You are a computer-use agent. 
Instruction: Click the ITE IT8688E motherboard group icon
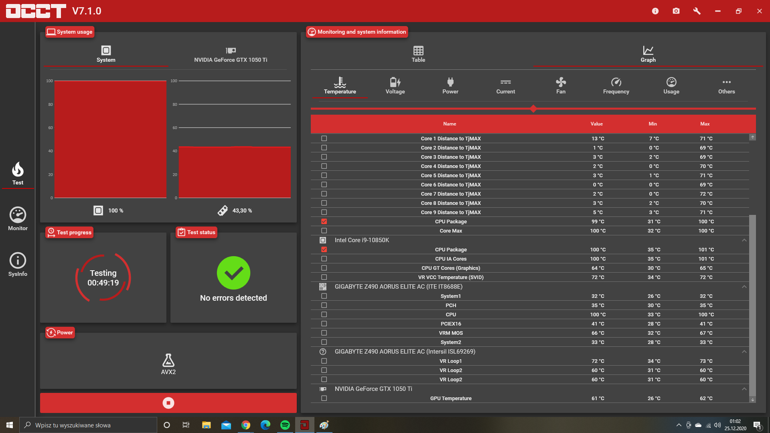[x=323, y=287]
